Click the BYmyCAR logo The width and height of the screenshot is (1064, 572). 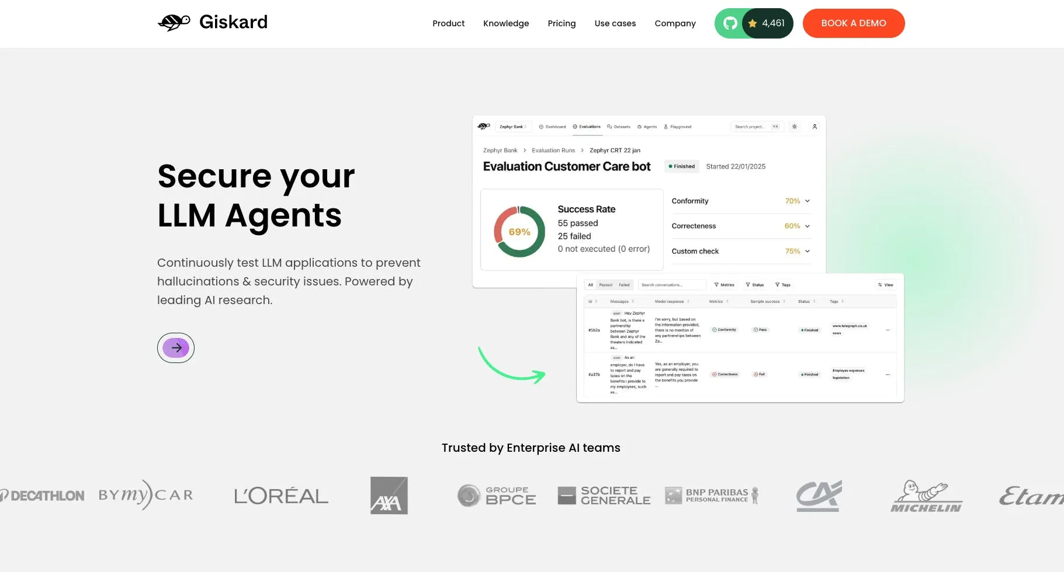pos(145,495)
